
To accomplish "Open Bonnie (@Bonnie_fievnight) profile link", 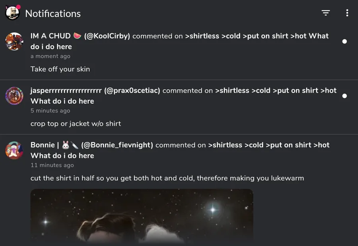I will tap(91, 145).
